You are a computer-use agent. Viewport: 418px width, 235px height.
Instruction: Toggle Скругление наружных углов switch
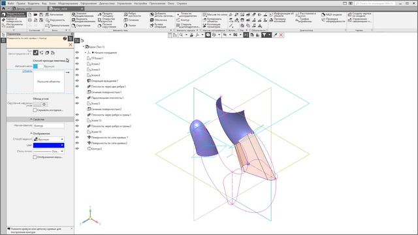click(x=40, y=104)
